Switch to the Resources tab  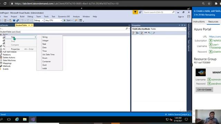pos(213,22)
